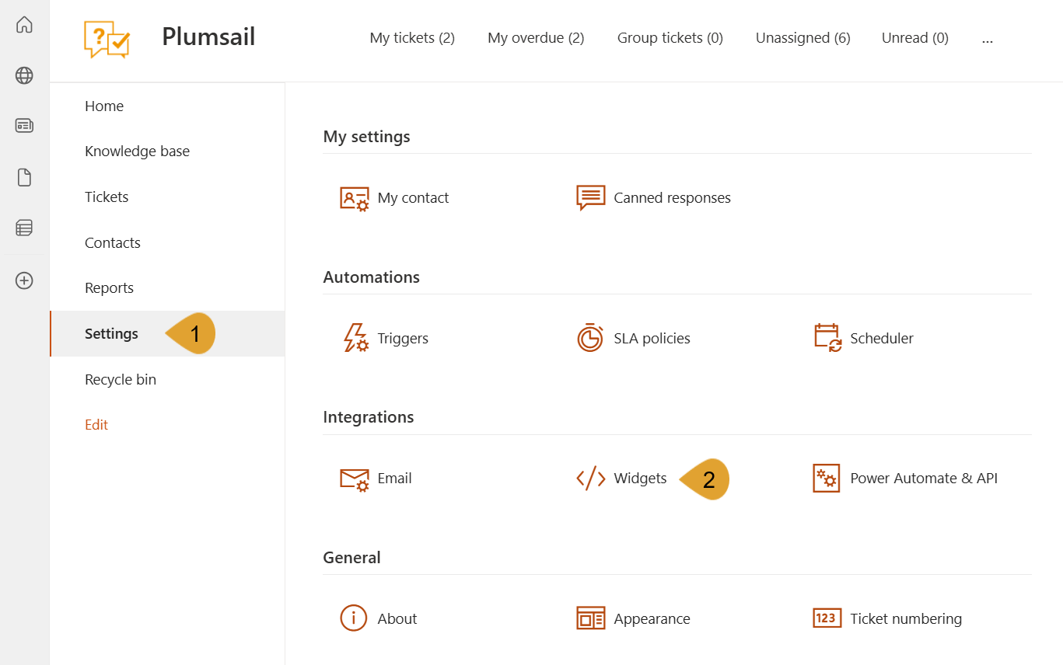Click the Appearance layout icon
1063x665 pixels.
590,618
